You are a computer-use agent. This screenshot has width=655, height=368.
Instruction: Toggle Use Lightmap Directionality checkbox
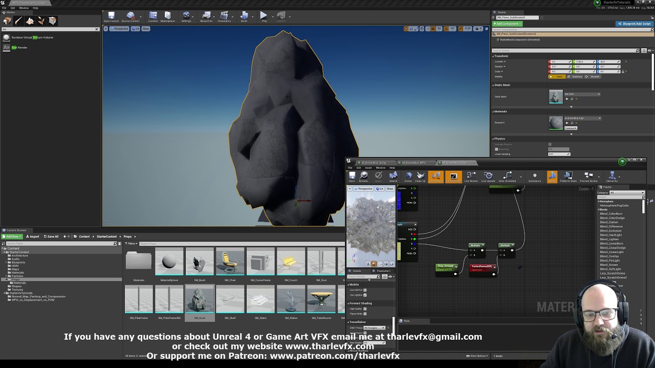coord(365,295)
